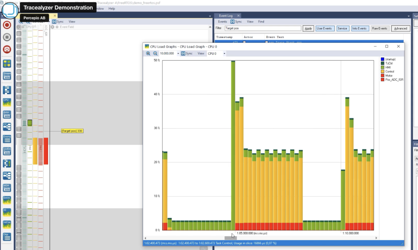
Task: Open the Events log sidebar icon
Action: click(7, 139)
